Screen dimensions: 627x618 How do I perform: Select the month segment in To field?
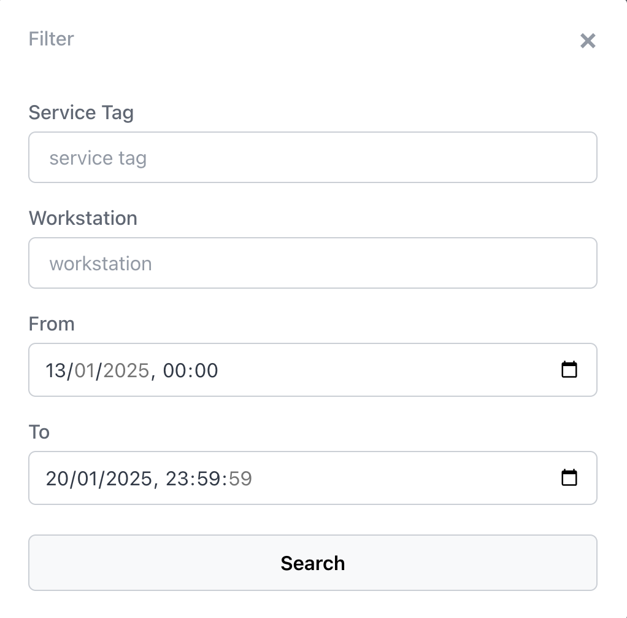(90, 479)
